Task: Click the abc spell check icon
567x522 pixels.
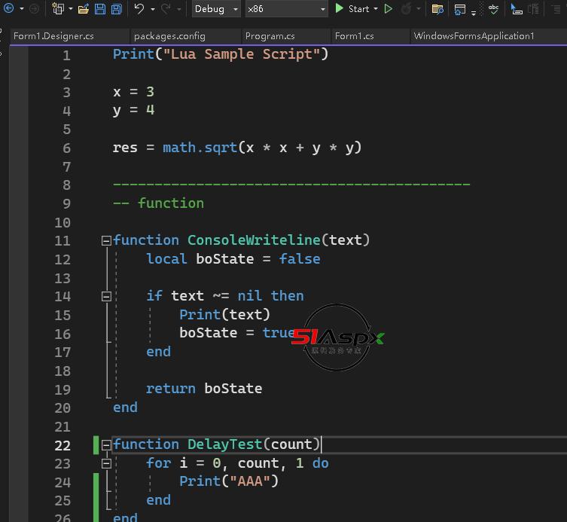Action: click(x=493, y=9)
